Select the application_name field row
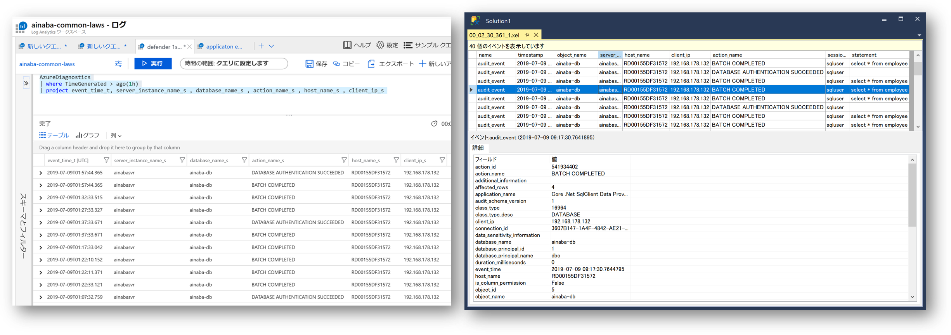The width and height of the screenshot is (951, 335). click(x=552, y=194)
